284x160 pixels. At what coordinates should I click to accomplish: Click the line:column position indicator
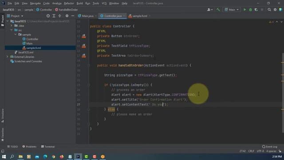[x=243, y=151]
